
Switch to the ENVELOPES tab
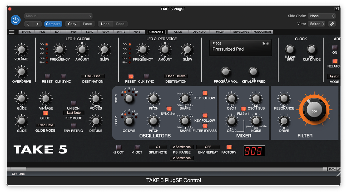241,32
